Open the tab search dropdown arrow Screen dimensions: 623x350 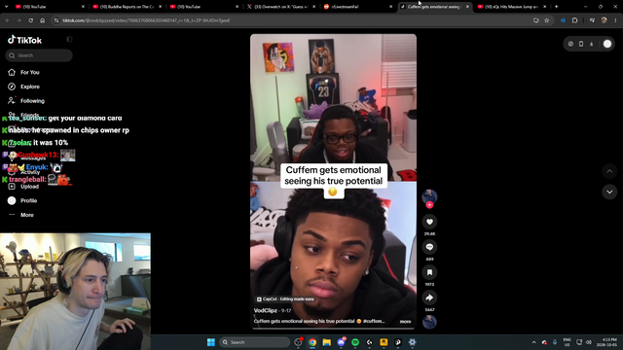(7, 7)
